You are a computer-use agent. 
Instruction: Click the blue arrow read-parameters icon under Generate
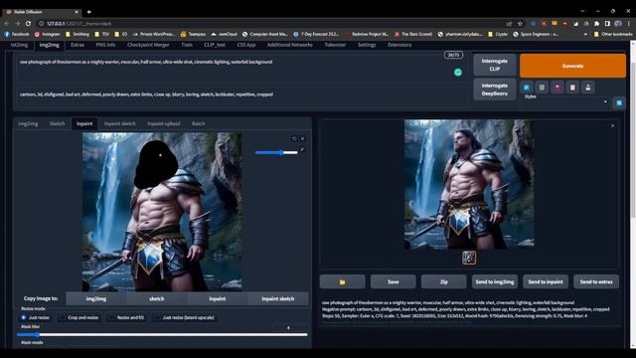(x=527, y=88)
